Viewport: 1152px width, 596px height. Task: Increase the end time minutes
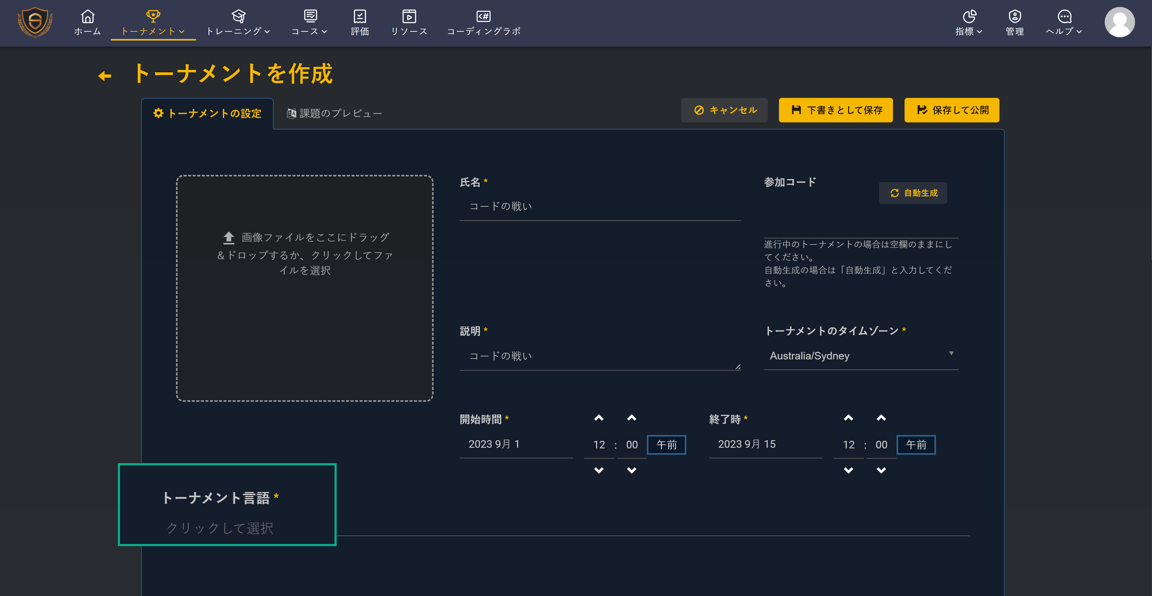point(881,418)
